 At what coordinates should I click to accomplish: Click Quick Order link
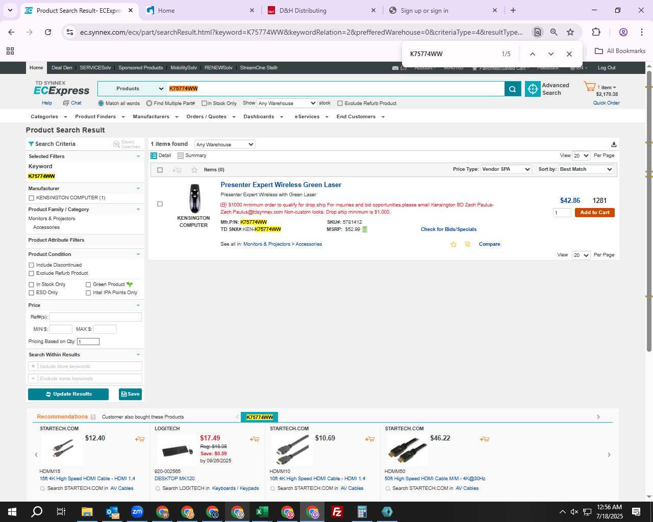(606, 103)
